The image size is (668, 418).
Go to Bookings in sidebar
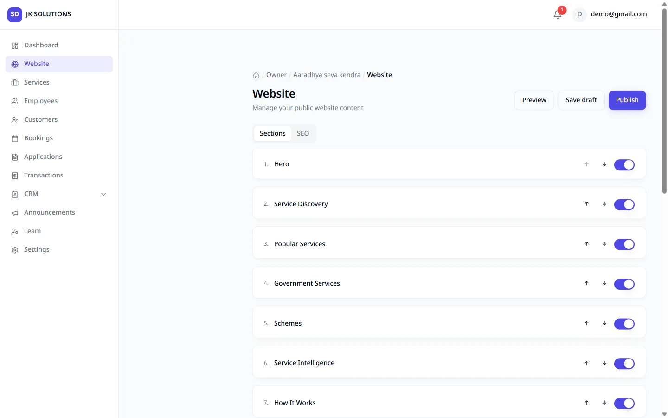(59, 138)
